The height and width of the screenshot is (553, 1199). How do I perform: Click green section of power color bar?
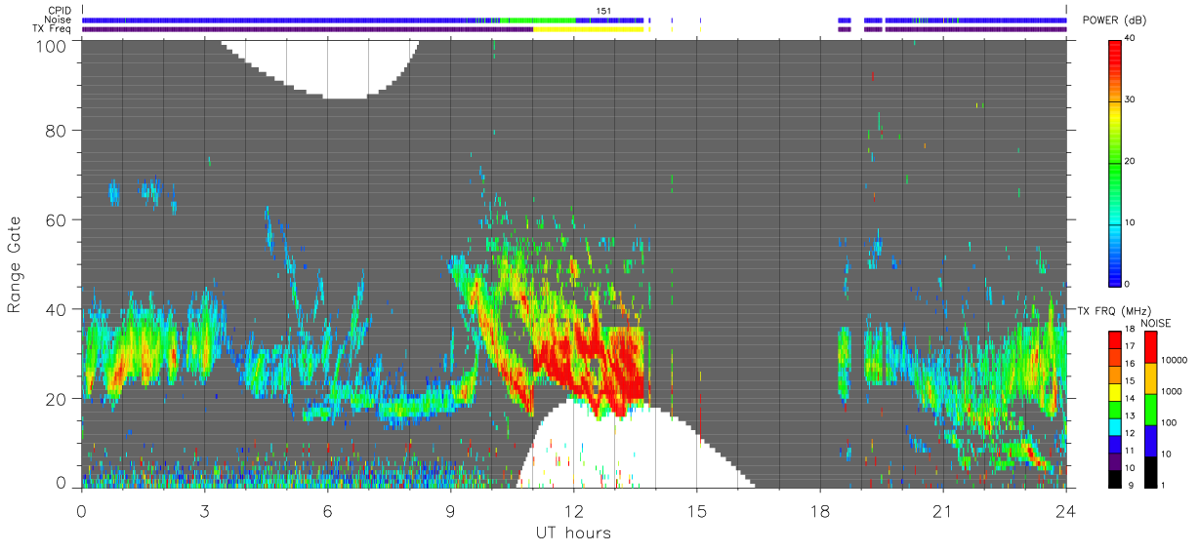(1115, 171)
